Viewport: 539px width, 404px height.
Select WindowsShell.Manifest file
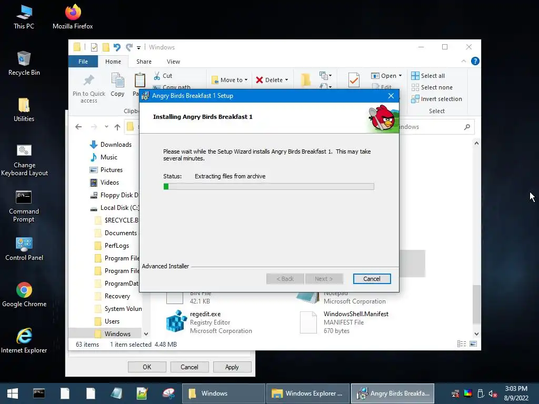pyautogui.click(x=344, y=322)
